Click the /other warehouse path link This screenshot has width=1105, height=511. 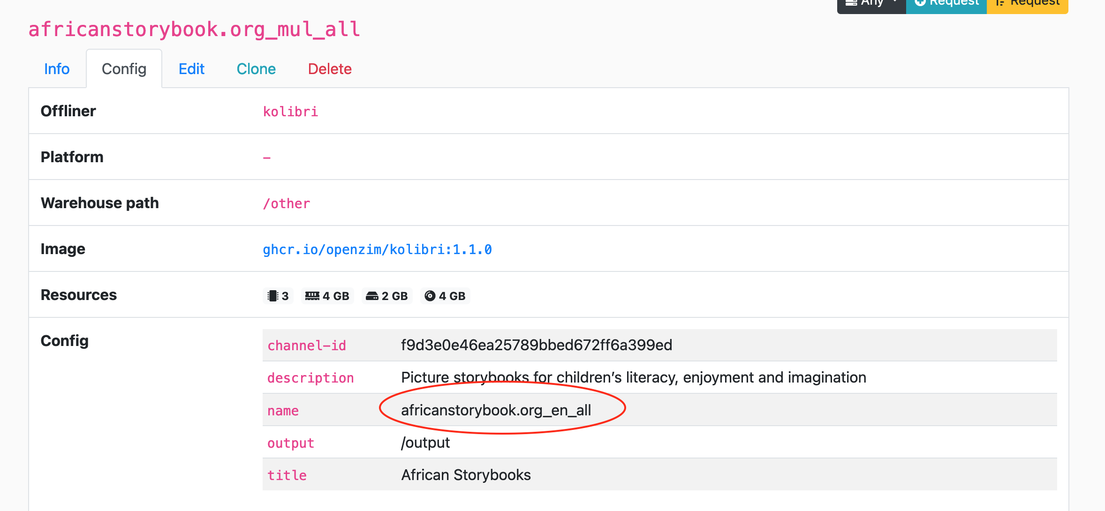(286, 203)
